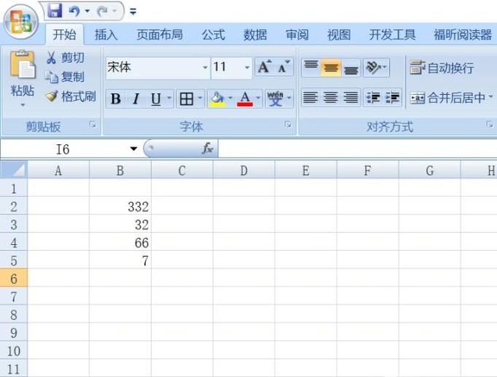Select column C header
Viewport: 497px width, 377px height.
[x=182, y=171]
